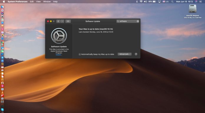The image size is (205, 113).
Task: Go back in System Preferences
Action: tap(58, 21)
